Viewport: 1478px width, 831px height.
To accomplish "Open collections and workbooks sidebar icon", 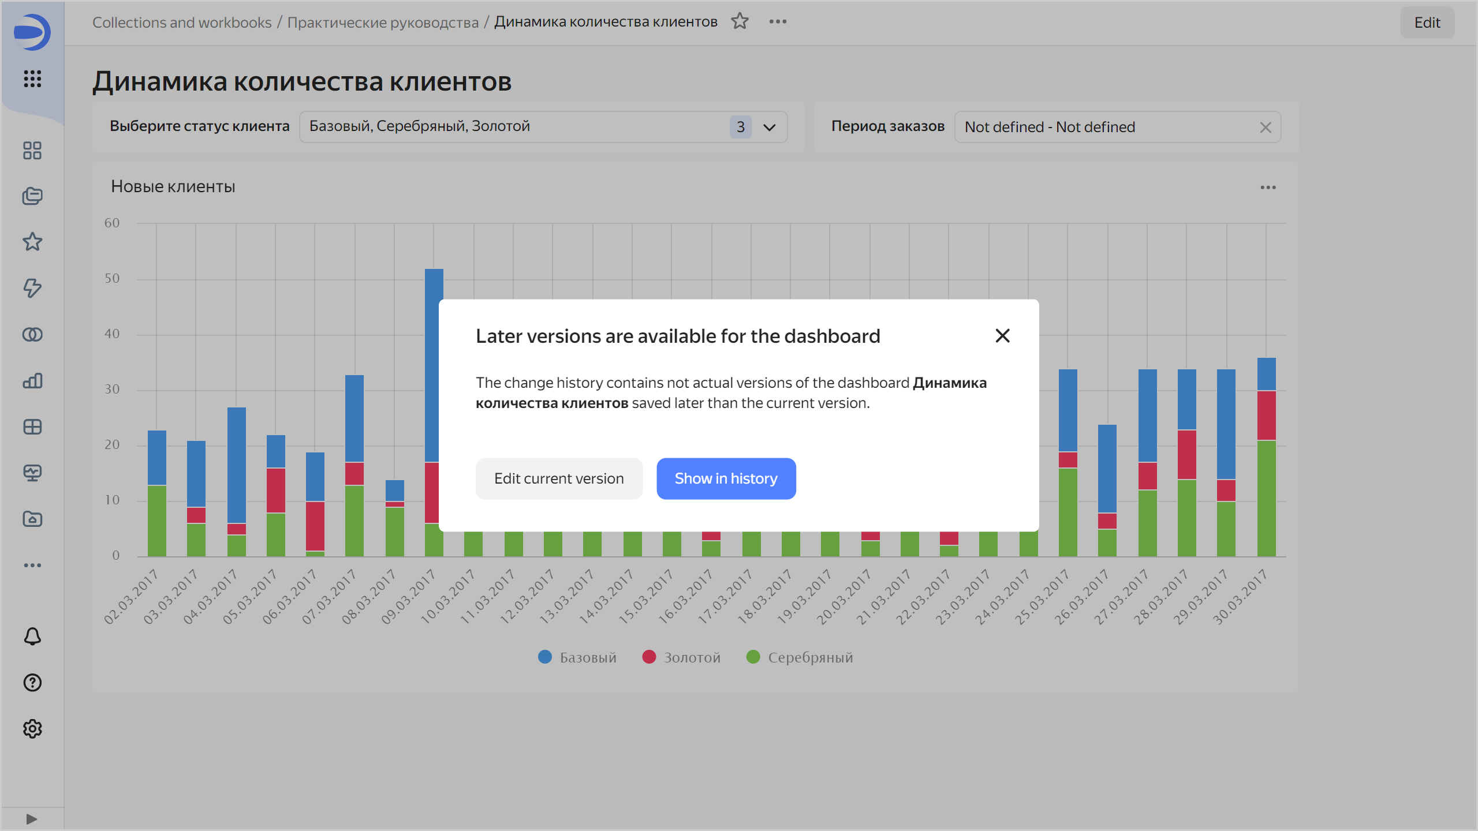I will click(32, 196).
